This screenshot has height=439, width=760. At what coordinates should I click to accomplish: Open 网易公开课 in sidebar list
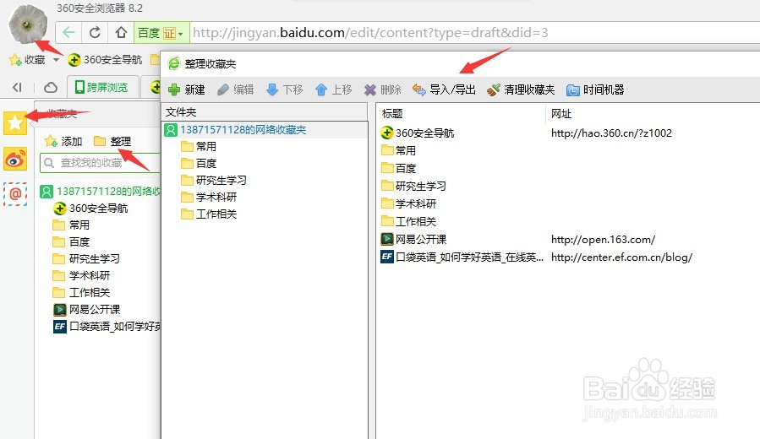86,310
